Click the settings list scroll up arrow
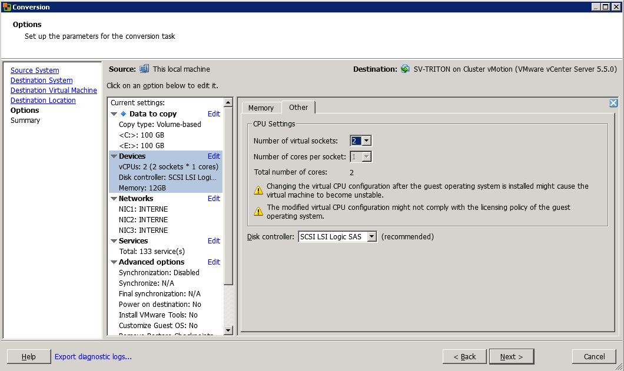This screenshot has height=371, width=624. [x=228, y=102]
